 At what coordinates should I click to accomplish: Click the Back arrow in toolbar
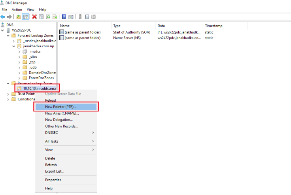pos(3,17)
